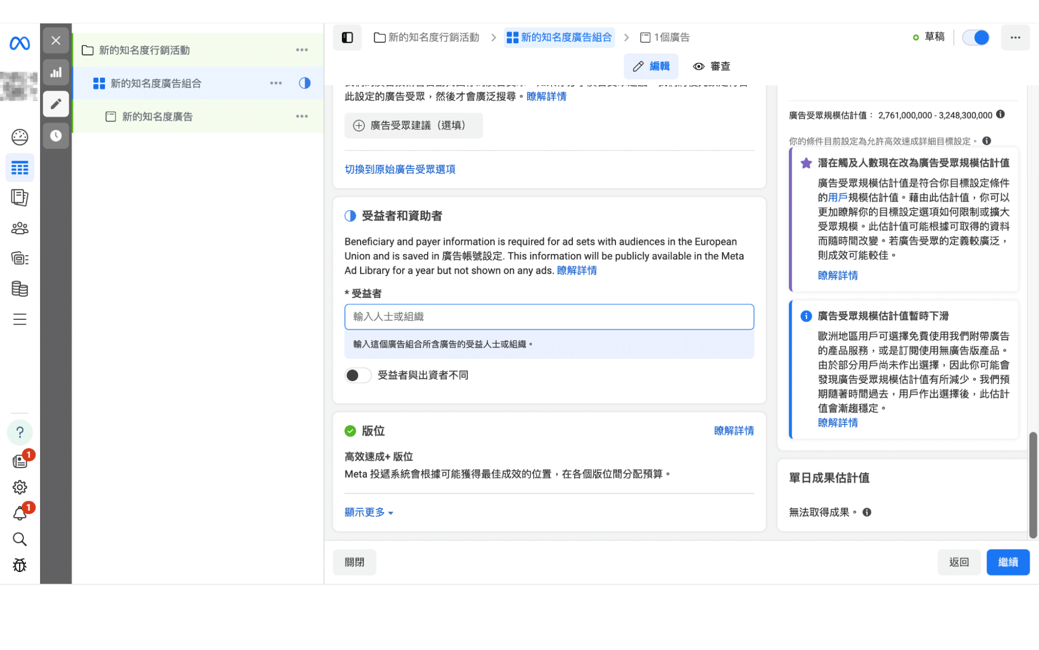1039x650 pixels.
Task: Toggle 受益者與出資者不同 switch
Action: (x=358, y=375)
